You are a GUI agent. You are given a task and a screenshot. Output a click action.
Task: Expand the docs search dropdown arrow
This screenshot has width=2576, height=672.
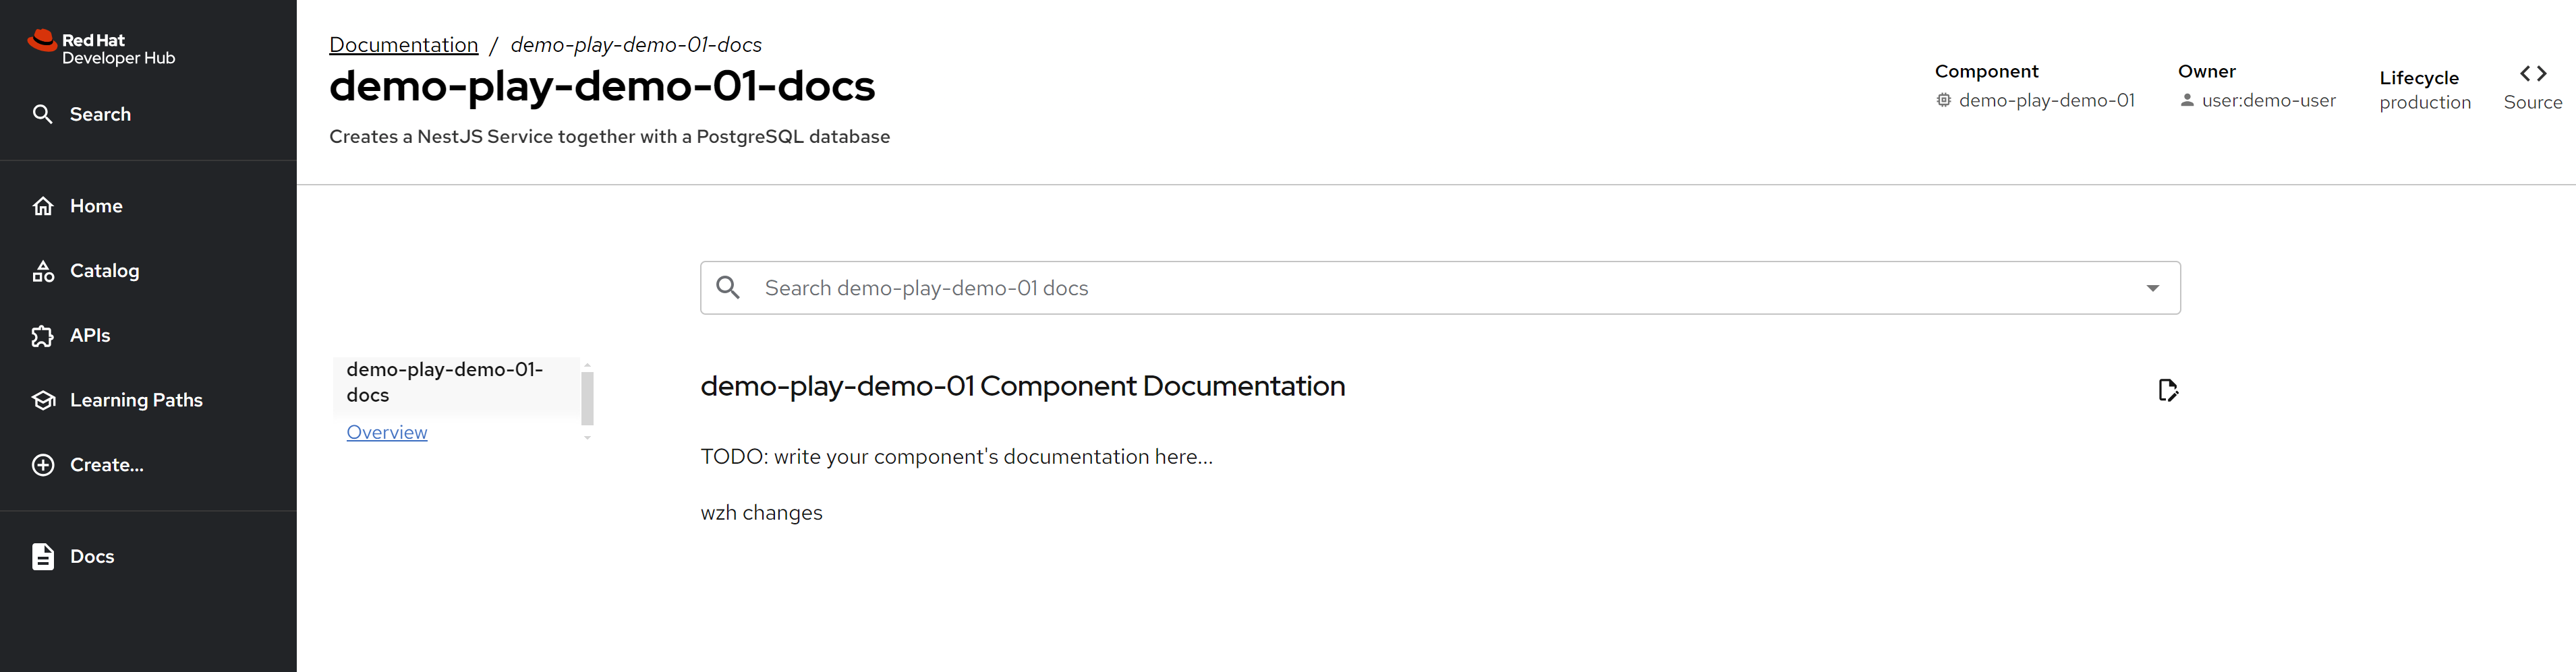[2152, 288]
